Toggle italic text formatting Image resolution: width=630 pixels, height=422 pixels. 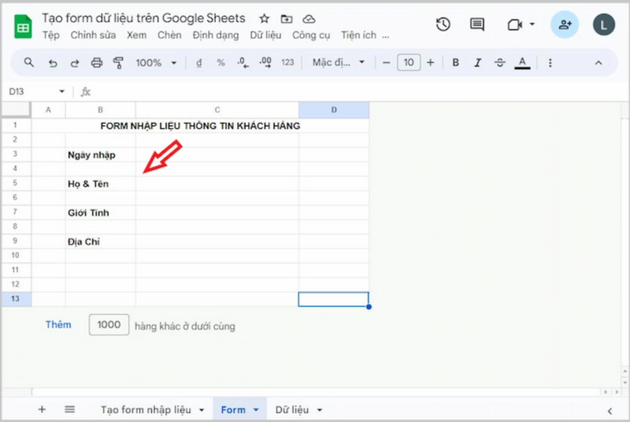[477, 63]
